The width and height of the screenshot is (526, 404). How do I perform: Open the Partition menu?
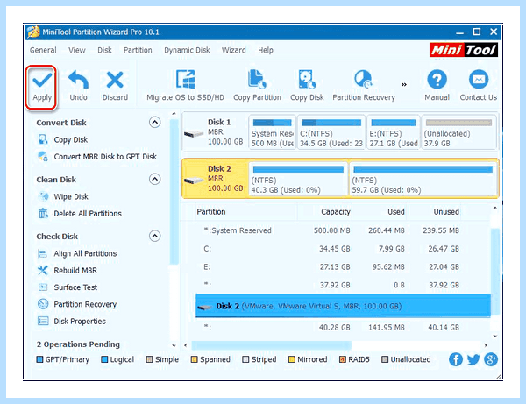(x=138, y=50)
